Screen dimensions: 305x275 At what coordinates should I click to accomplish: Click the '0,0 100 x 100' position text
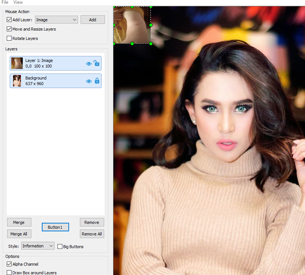click(38, 66)
